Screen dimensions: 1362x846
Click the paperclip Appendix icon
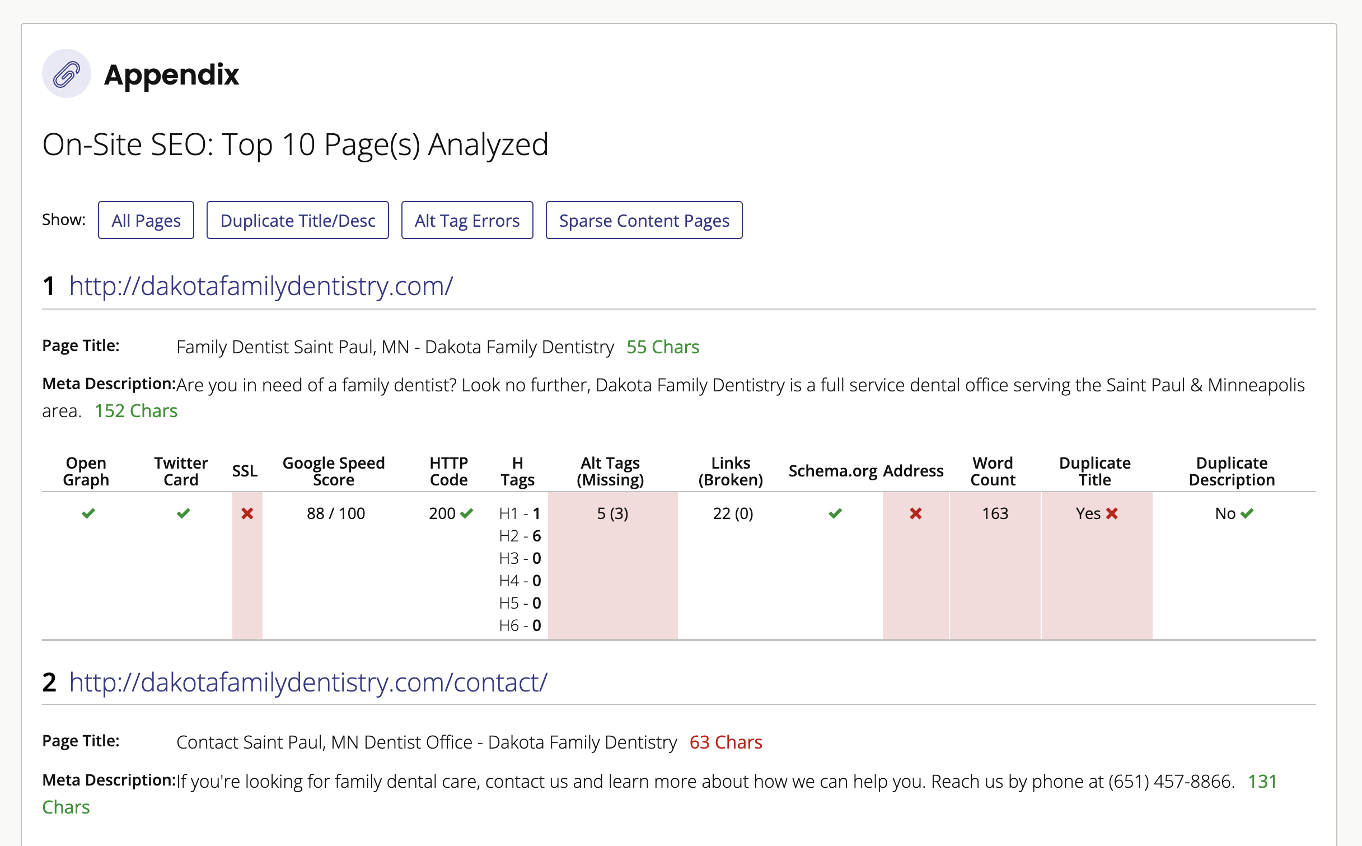coord(67,74)
